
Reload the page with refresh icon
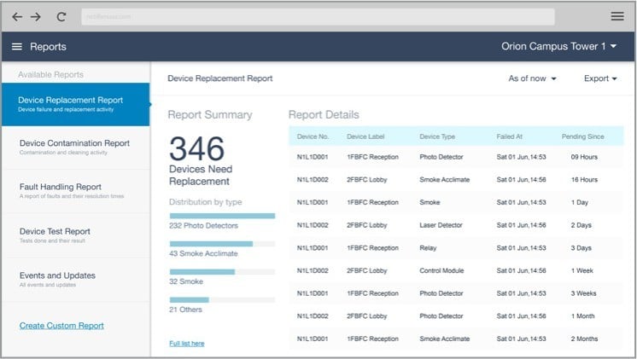point(61,16)
